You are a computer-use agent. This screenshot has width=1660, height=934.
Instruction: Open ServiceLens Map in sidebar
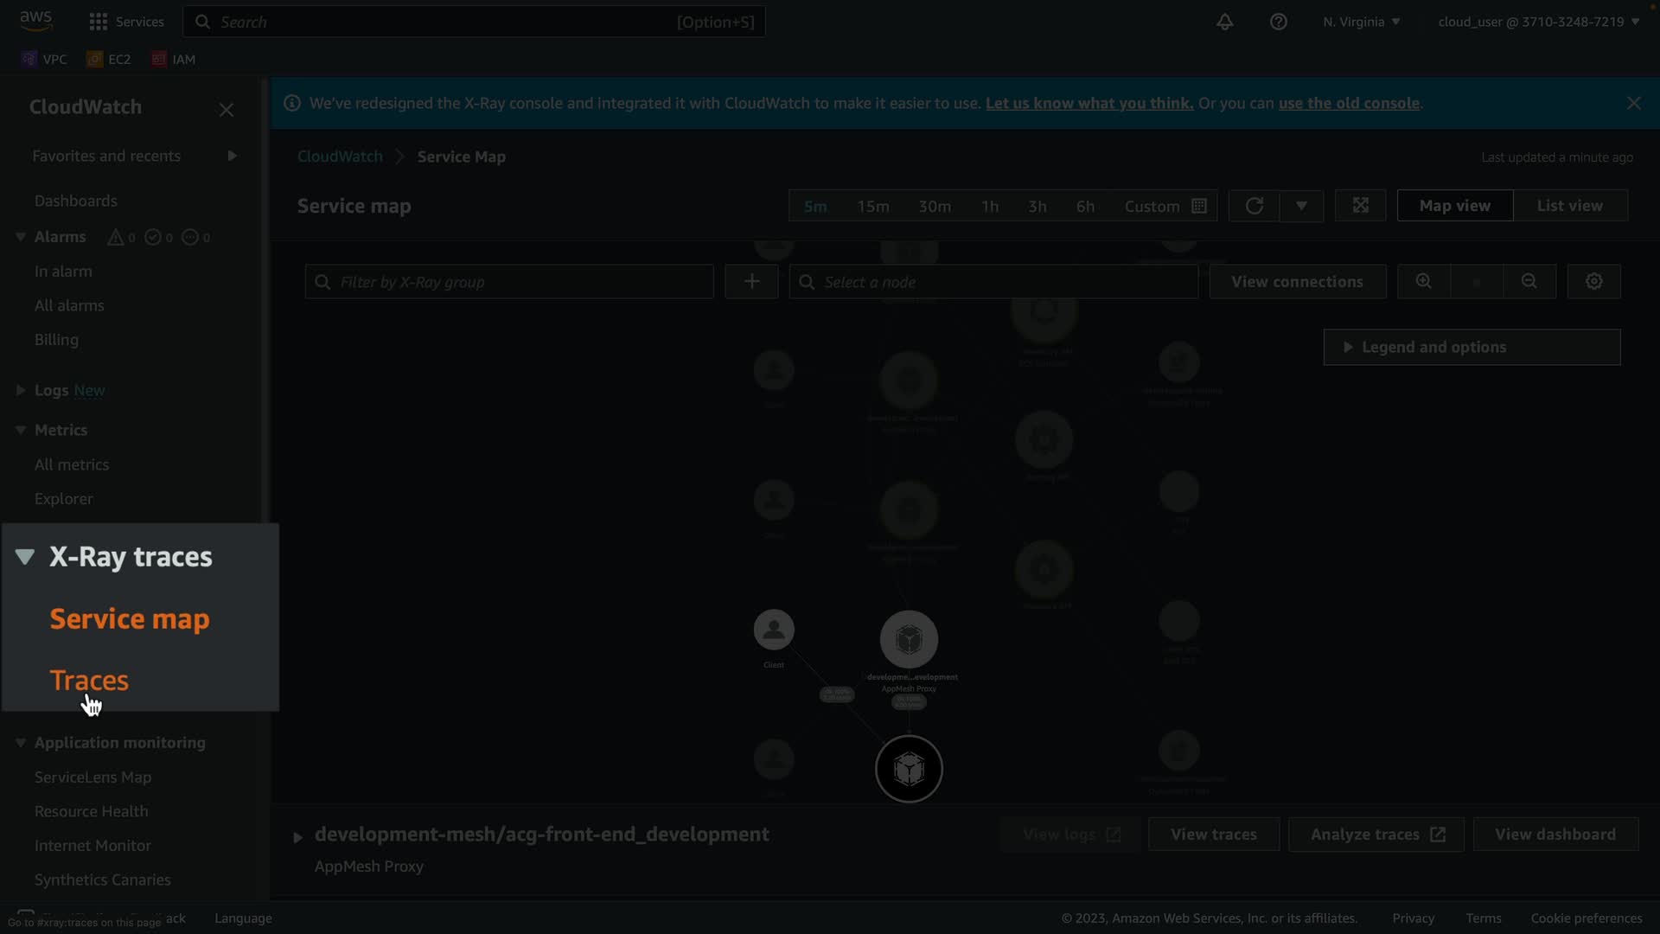point(93,777)
